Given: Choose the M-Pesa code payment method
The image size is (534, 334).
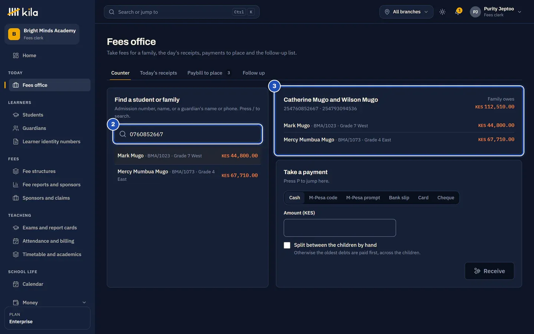Looking at the screenshot, I should click(x=323, y=198).
